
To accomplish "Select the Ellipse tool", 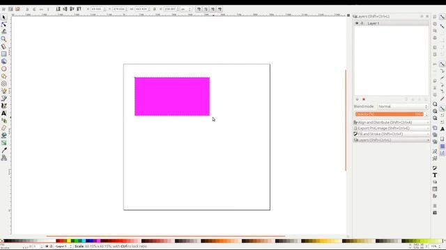I will coord(3,69).
